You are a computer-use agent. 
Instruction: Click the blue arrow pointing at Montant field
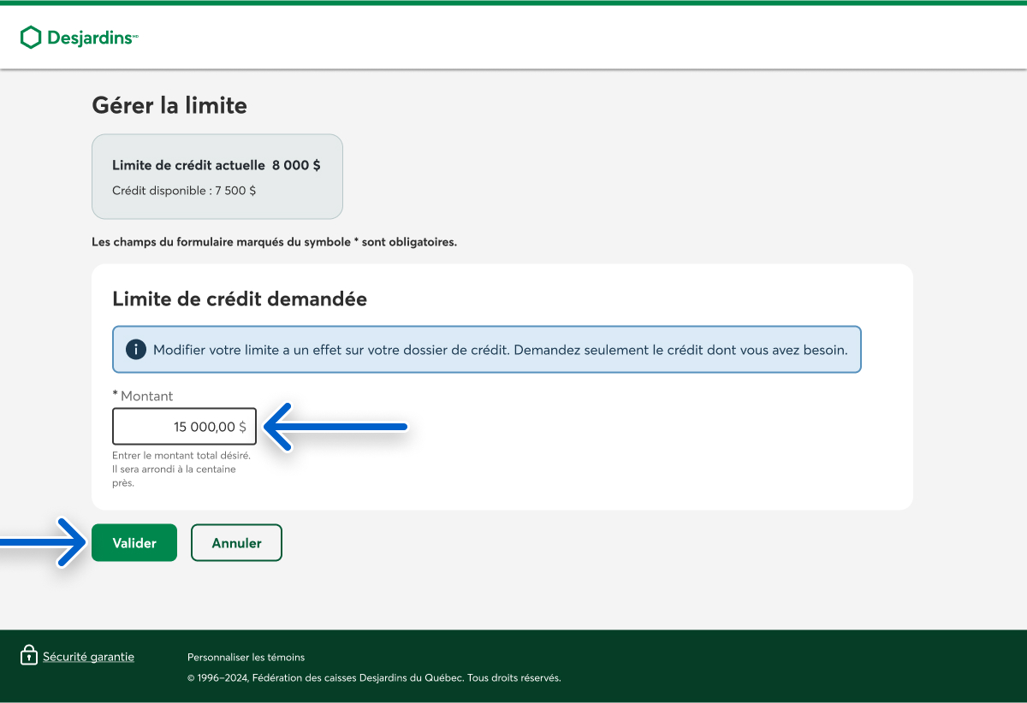[x=335, y=426]
